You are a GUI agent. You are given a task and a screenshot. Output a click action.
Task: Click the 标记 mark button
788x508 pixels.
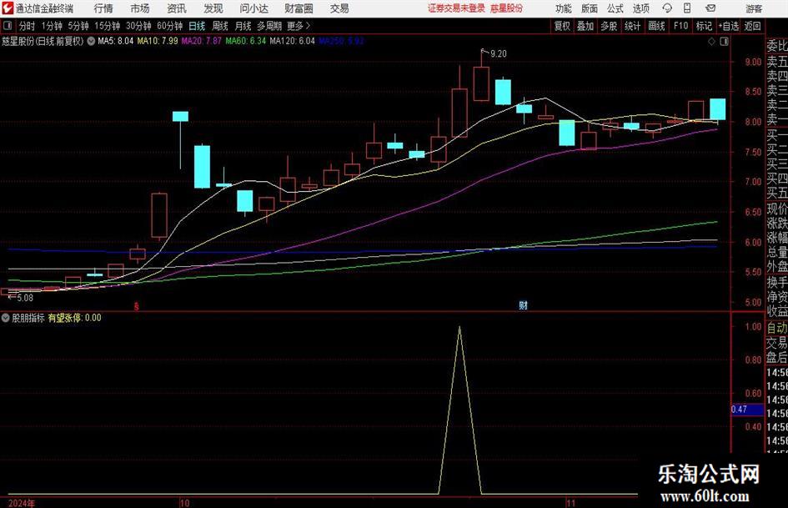pyautogui.click(x=704, y=26)
